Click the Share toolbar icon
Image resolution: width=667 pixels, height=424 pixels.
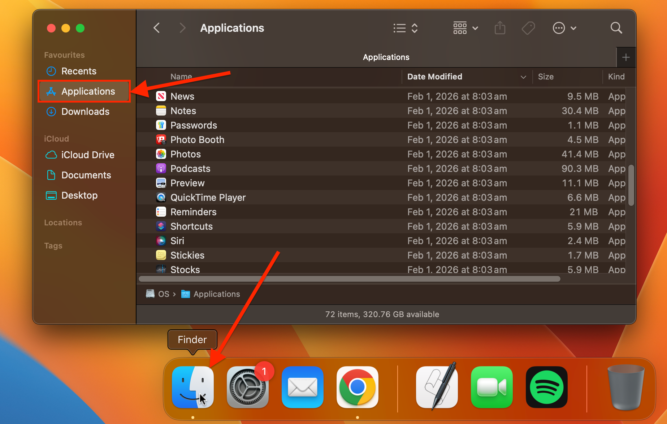[500, 28]
